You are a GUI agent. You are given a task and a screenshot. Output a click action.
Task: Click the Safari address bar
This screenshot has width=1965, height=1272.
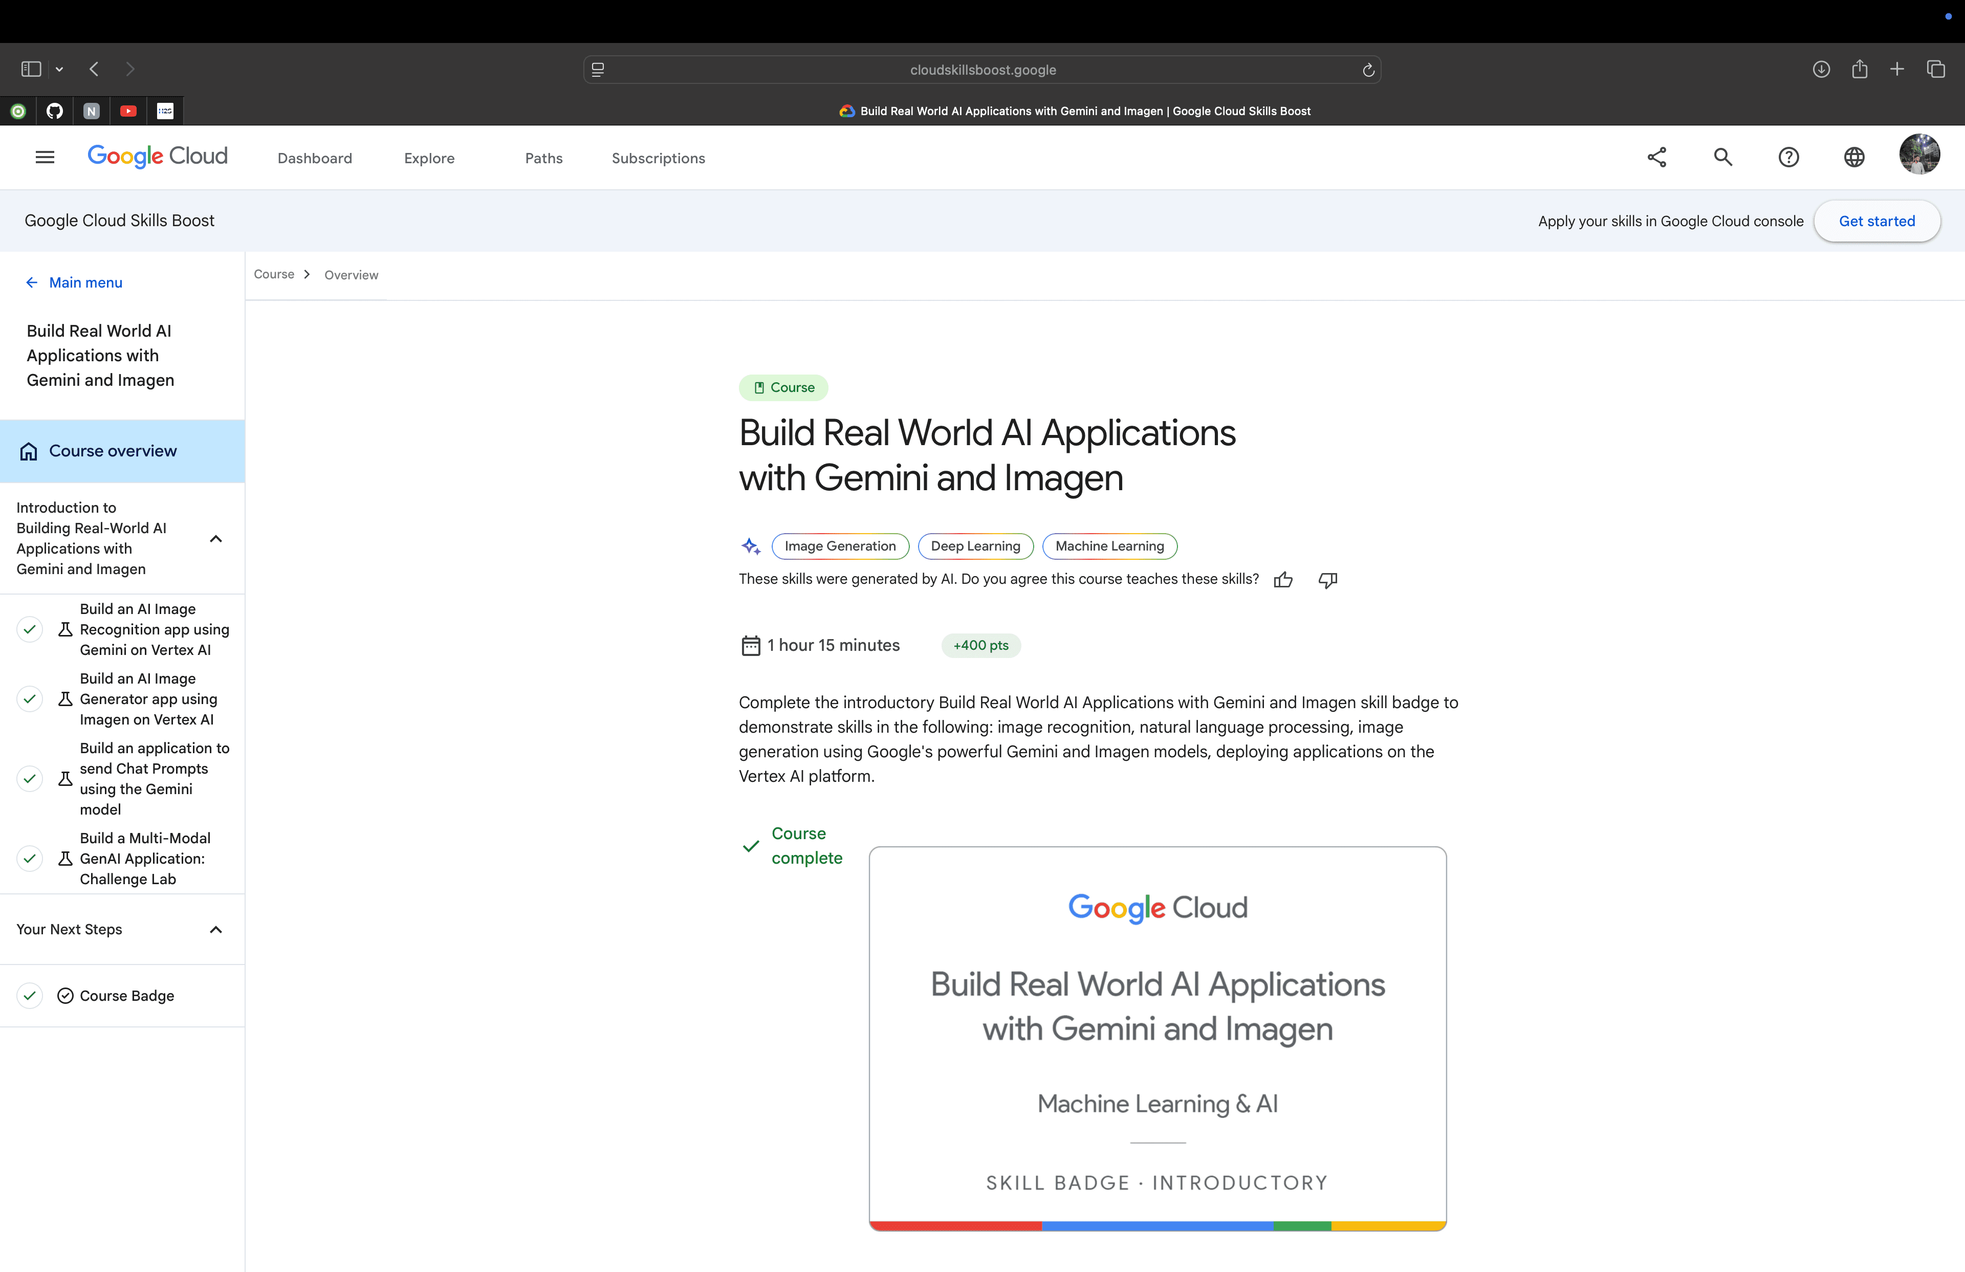pos(982,70)
